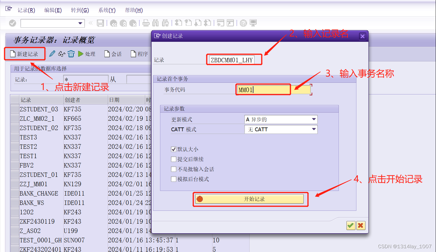This screenshot has height=252, width=436.
Task: Click the 事务代码 input field
Action: pos(274,90)
